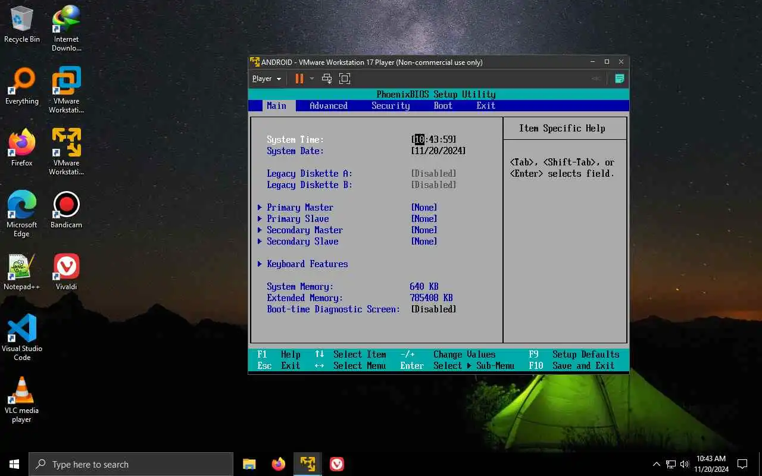Image resolution: width=762 pixels, height=476 pixels.
Task: Select the Legacy Diskette B value
Action: click(x=433, y=184)
